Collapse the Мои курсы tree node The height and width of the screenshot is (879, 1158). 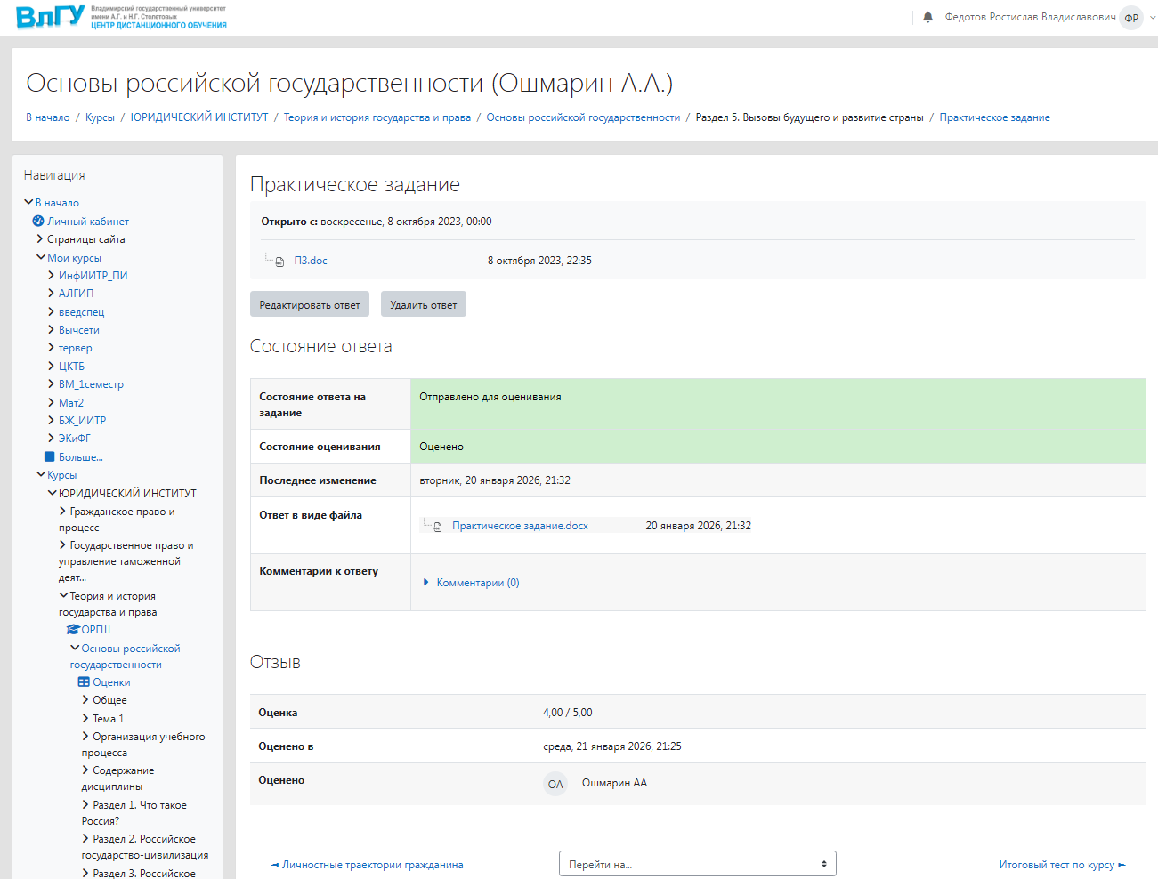(x=41, y=258)
